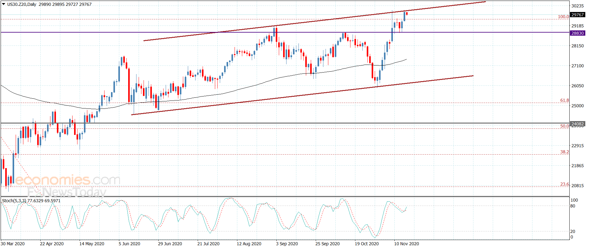This screenshot has height=248, width=589.
Task: Select the 38.2 Fibonacci level label
Action: coord(564,152)
